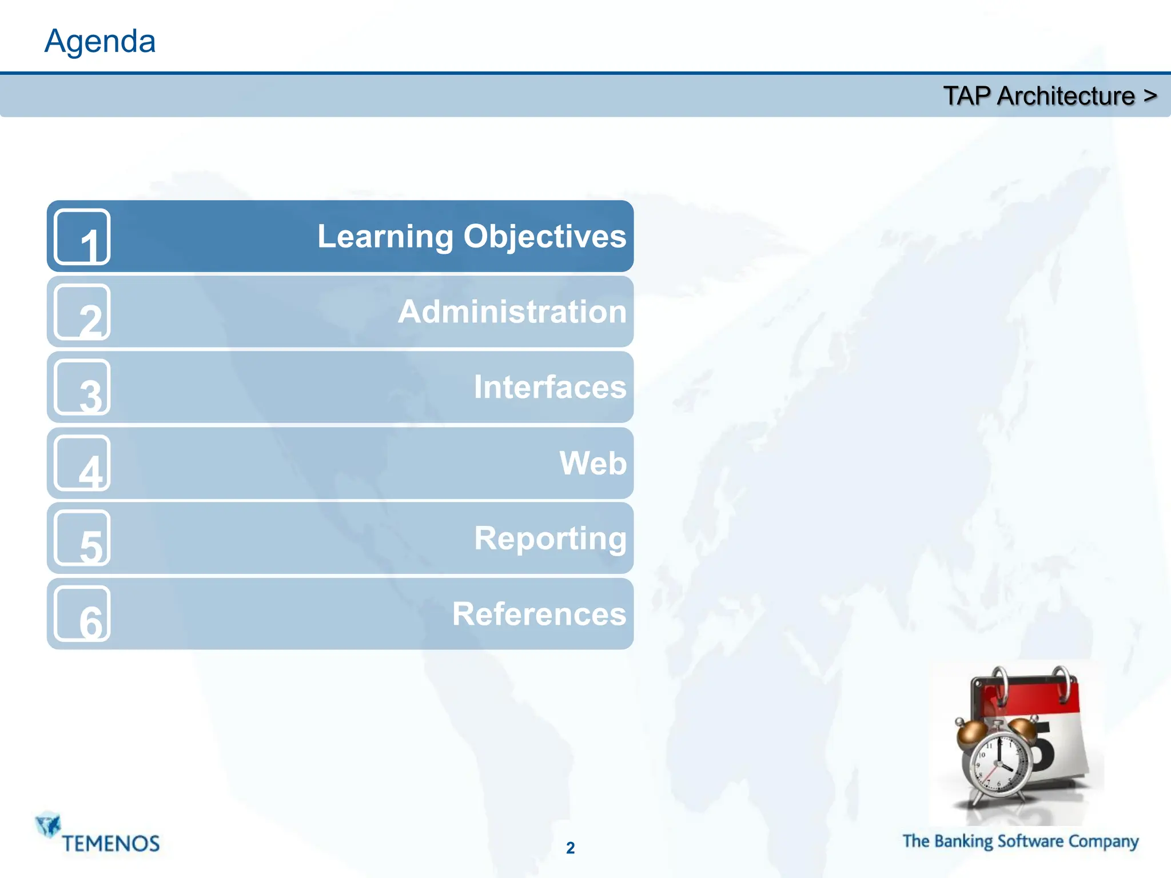The width and height of the screenshot is (1171, 878).
Task: Click the number 5 box icon
Action: (82, 538)
